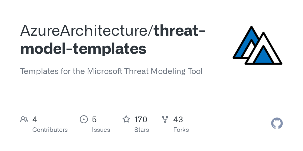Open the Stars label

(142, 130)
